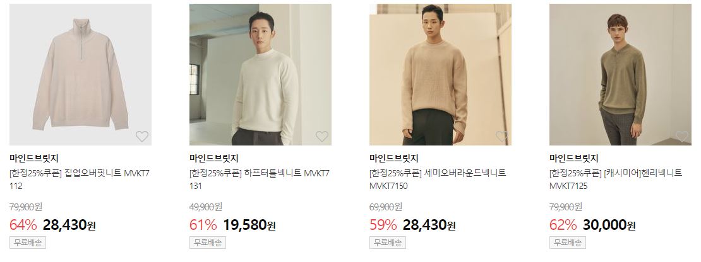Click the 19,580원 sale price
701x262 pixels.
click(249, 225)
